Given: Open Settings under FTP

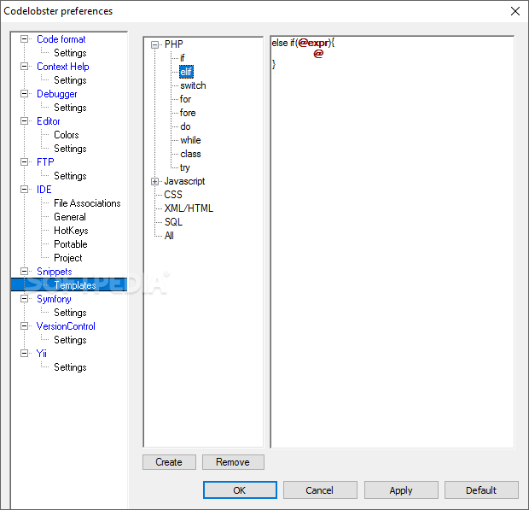Looking at the screenshot, I should (70, 176).
